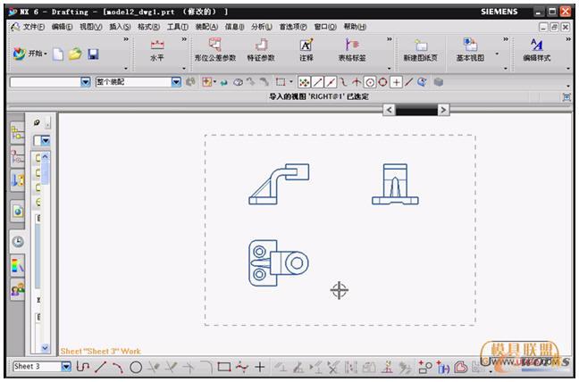Open the 首选项(P) preferences menu
This screenshot has width=579, height=382.
click(x=292, y=27)
